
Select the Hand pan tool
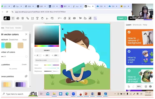[42, 18]
